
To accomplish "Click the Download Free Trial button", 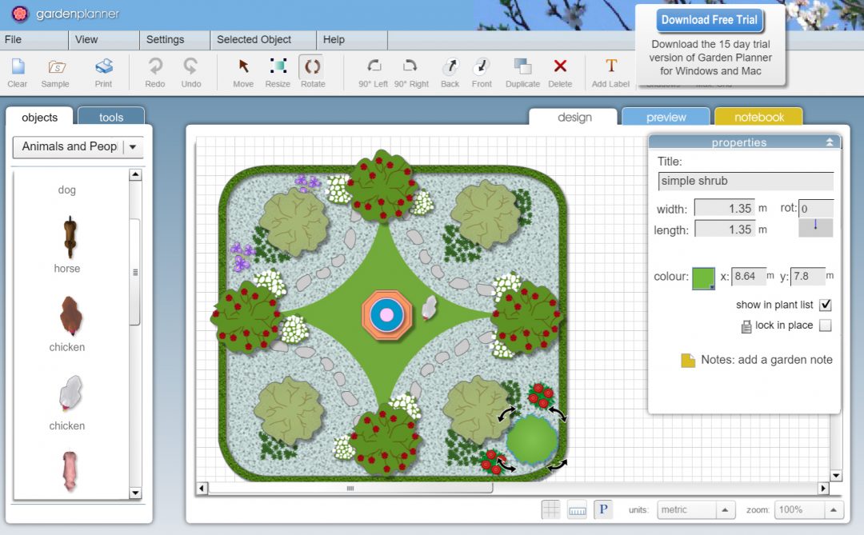I will tap(709, 20).
